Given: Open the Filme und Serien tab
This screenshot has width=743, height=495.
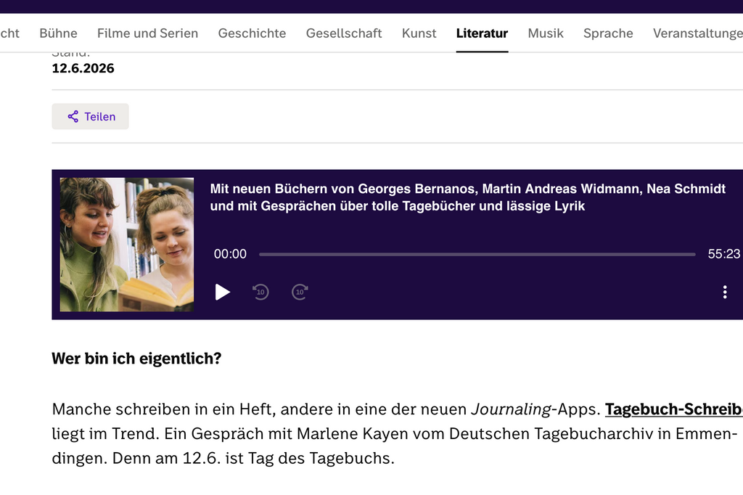Looking at the screenshot, I should click(147, 33).
